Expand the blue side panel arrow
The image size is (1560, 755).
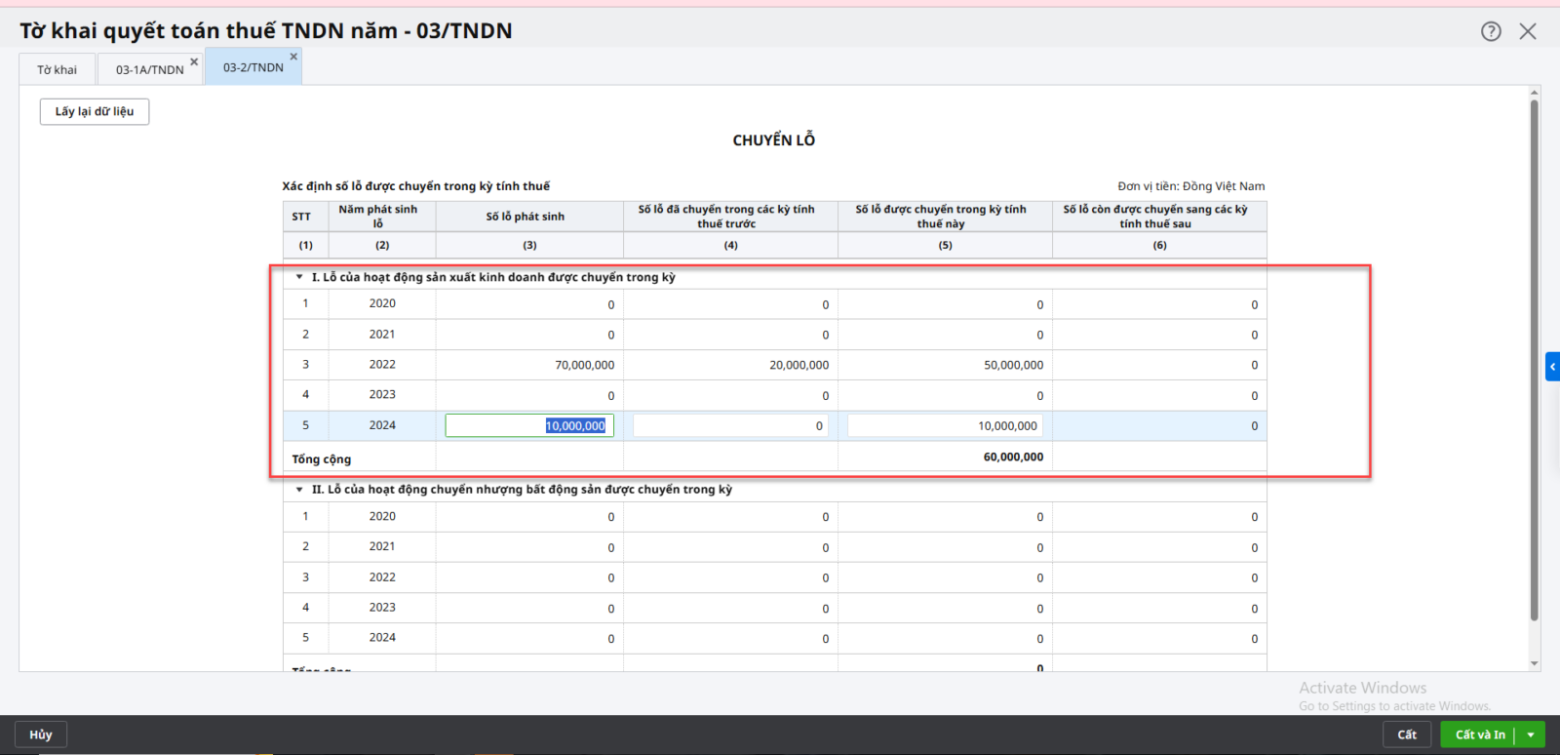coord(1552,367)
